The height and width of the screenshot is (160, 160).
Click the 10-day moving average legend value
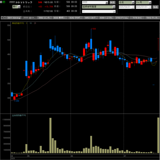click(30, 23)
